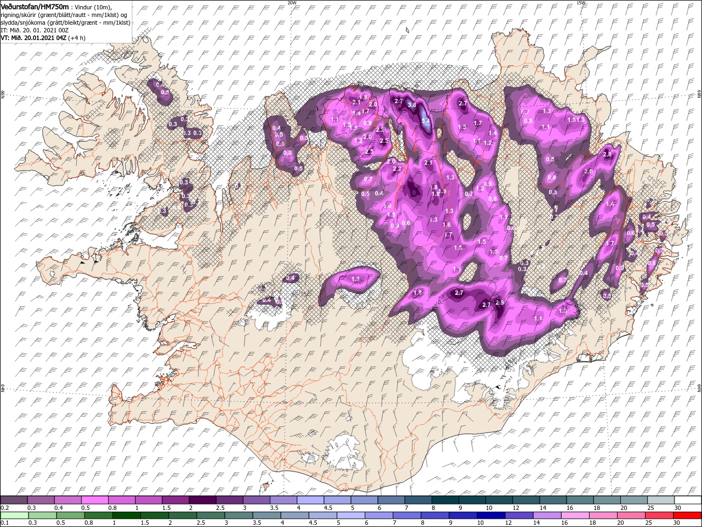Select bottom legend swatch between 0.1 and 0.3
The height and width of the screenshot is (527, 702).
[x=14, y=515]
